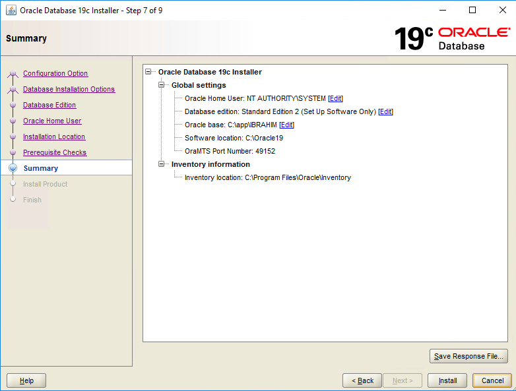Collapse the Oracle Database 19c Installer root node
Screen dimensions: 516x391
click(x=148, y=72)
